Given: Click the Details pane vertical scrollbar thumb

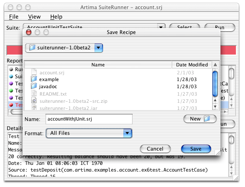Looking at the screenshot, I should pos(231,140).
